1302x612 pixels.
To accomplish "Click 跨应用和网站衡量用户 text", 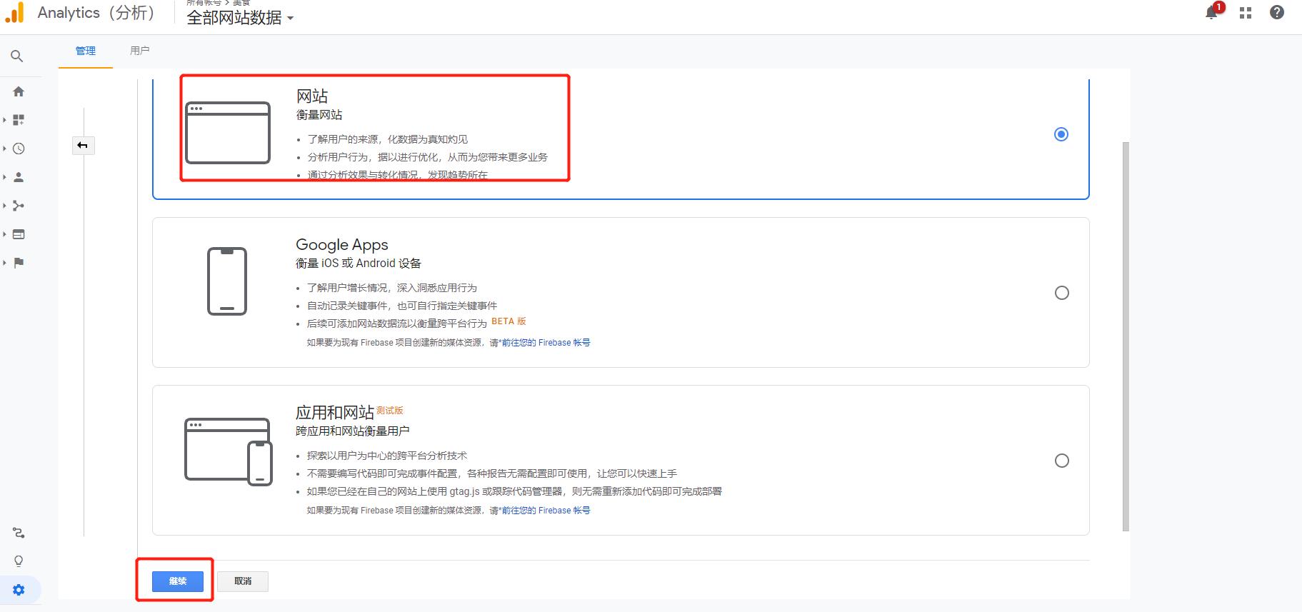I will click(353, 431).
